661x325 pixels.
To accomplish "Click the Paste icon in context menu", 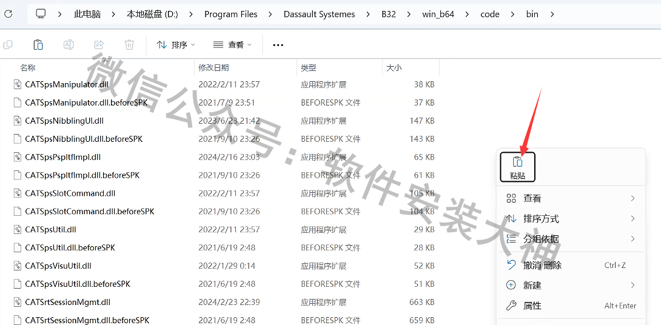I will coord(517,166).
